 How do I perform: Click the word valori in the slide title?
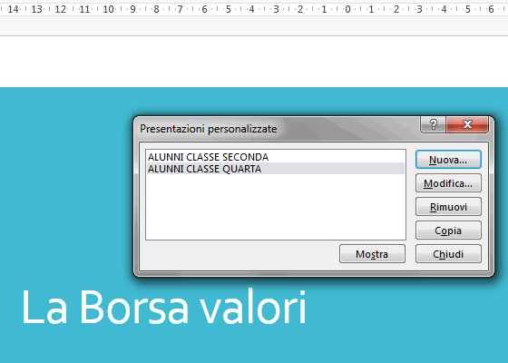click(x=253, y=307)
